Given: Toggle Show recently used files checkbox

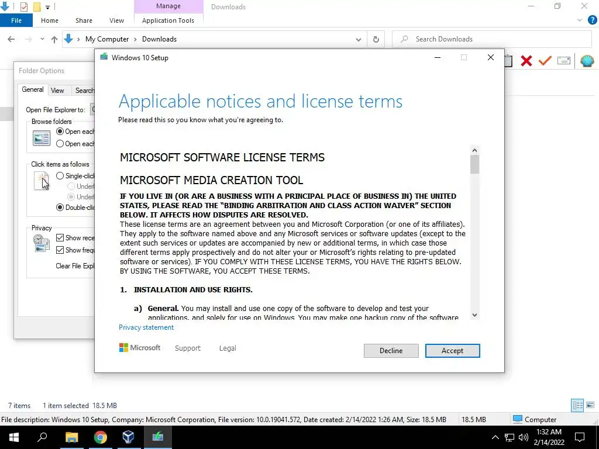Looking at the screenshot, I should pyautogui.click(x=60, y=237).
